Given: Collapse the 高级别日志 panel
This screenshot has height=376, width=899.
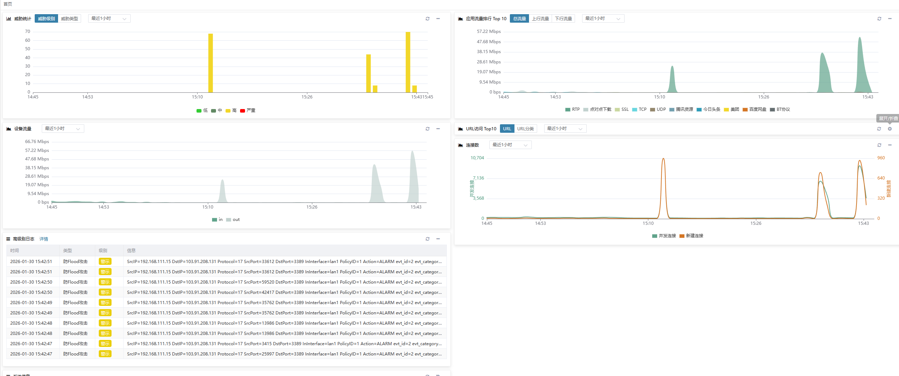Looking at the screenshot, I should [438, 239].
